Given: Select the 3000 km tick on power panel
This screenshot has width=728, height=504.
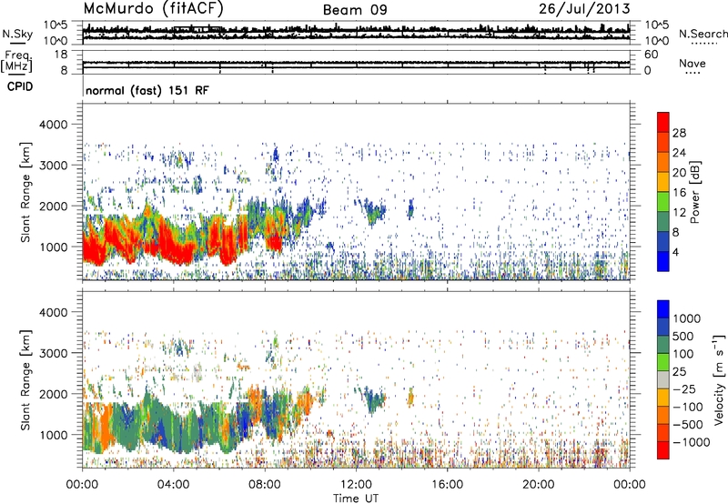Looking at the screenshot, I should pyautogui.click(x=53, y=166).
